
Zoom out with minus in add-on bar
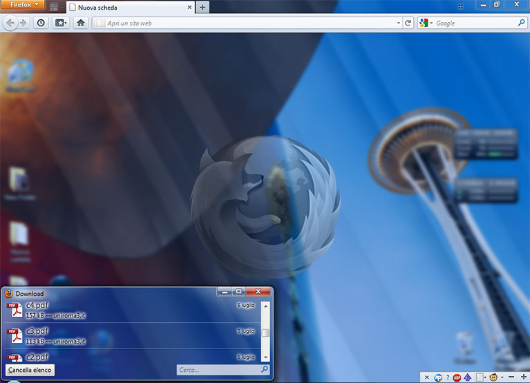(511, 377)
